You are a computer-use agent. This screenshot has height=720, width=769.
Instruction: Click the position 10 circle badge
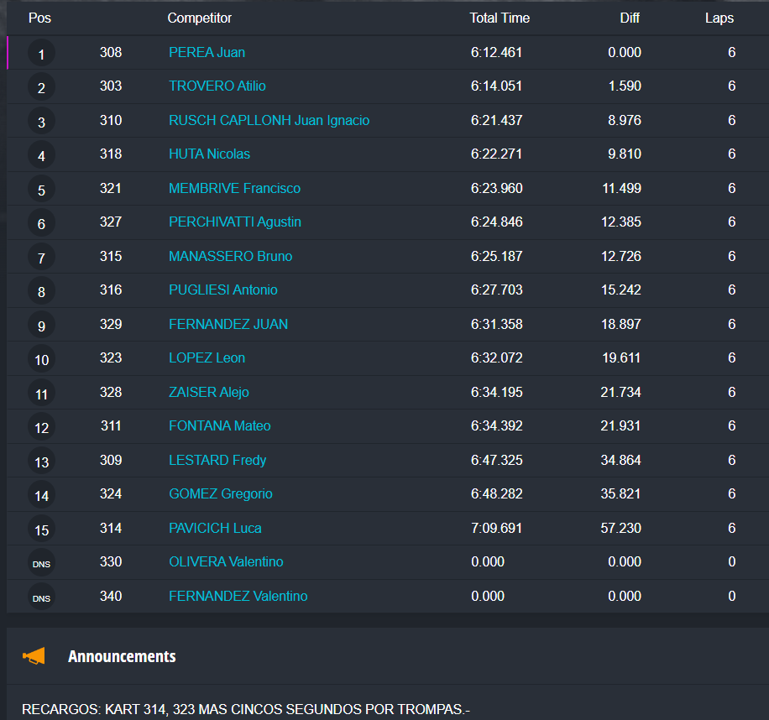(41, 360)
